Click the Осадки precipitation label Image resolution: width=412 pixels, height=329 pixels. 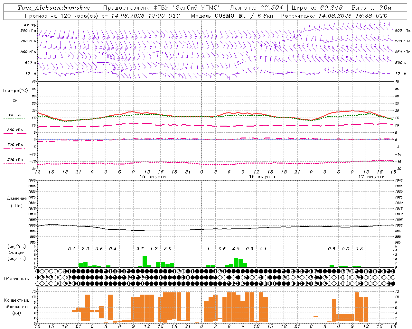[16, 253]
